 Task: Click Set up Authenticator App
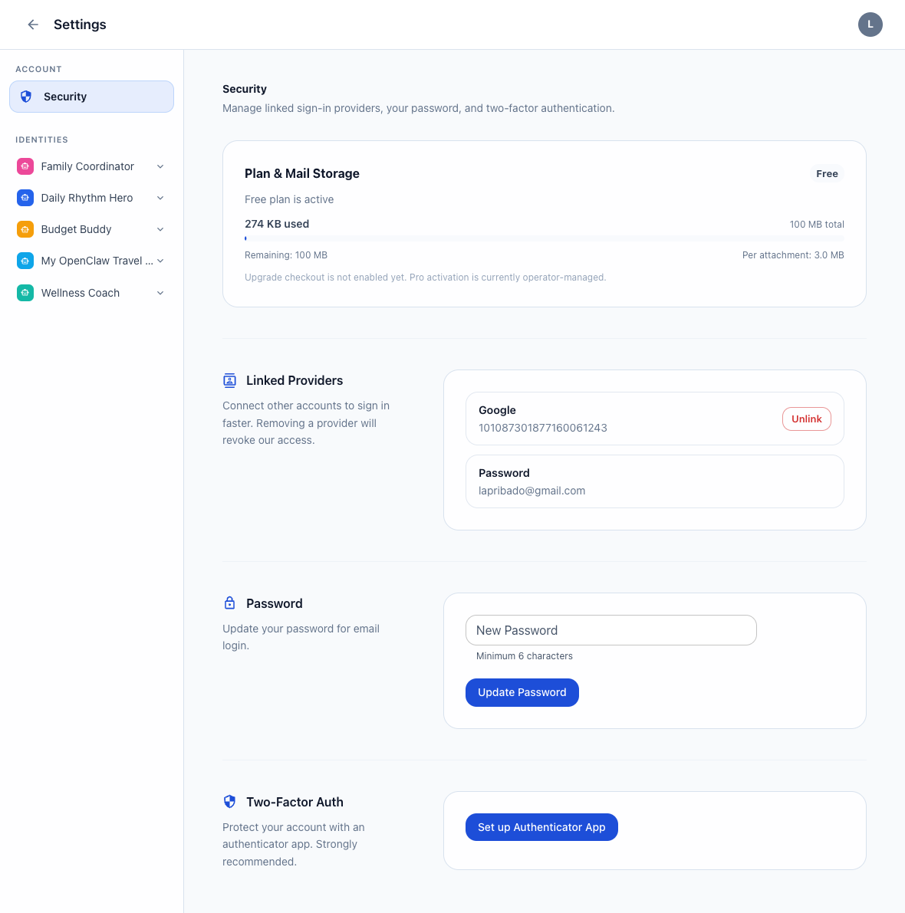click(x=541, y=827)
